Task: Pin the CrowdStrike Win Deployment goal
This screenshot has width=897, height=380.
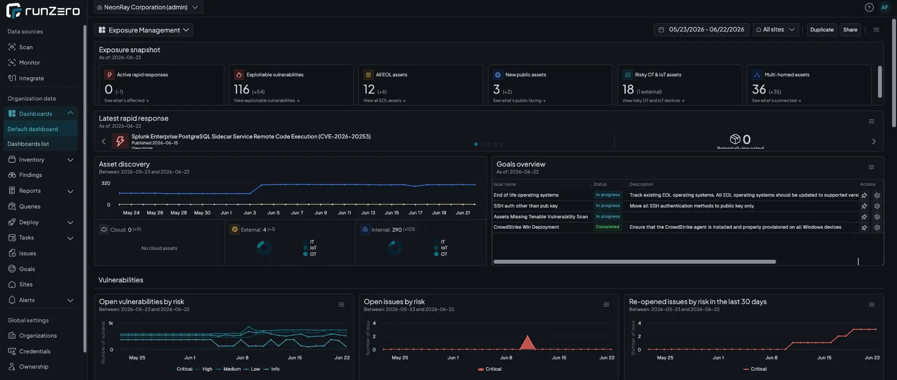Action: (x=864, y=228)
